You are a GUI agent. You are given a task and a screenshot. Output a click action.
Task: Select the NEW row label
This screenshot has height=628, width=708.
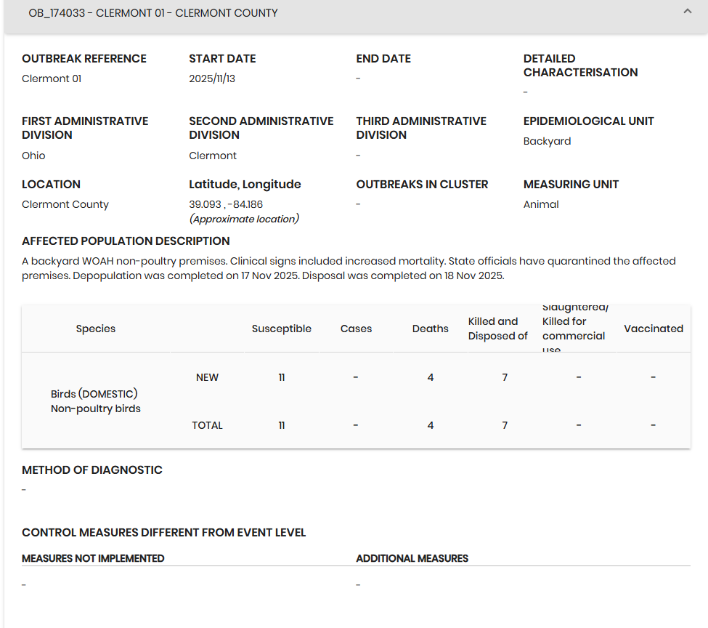pyautogui.click(x=207, y=377)
